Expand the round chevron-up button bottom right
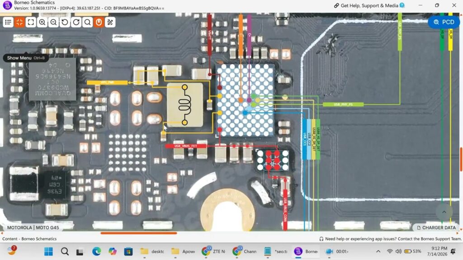Screen dimensions: 463x260 (444, 212)
